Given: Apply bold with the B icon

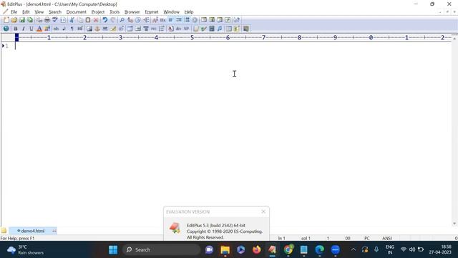Looking at the screenshot, I should [x=16, y=29].
